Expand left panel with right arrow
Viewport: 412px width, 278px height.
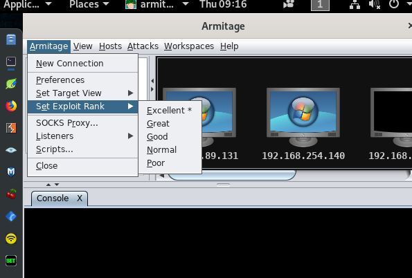[x=152, y=89]
